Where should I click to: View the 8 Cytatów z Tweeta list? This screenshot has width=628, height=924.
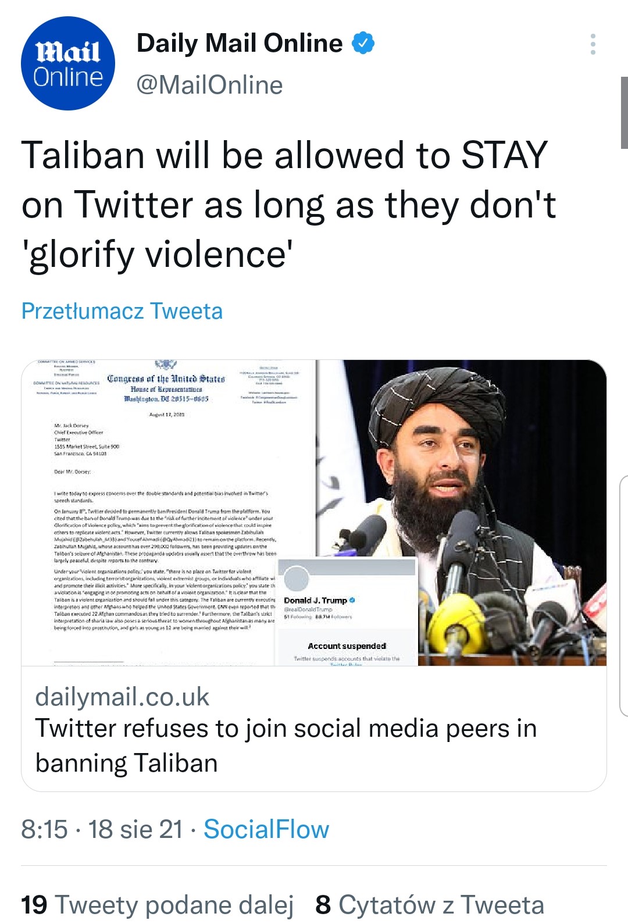click(x=429, y=905)
